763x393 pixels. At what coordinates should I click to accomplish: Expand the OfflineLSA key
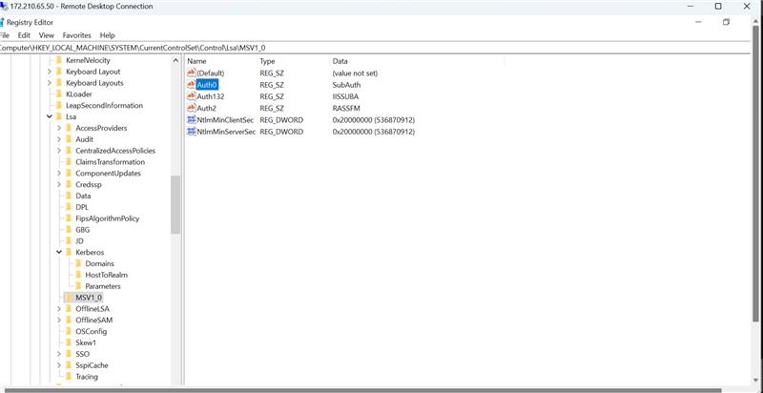(x=59, y=309)
